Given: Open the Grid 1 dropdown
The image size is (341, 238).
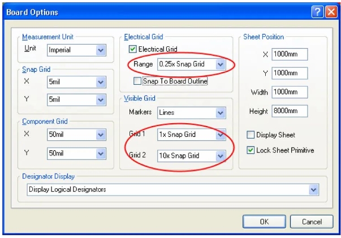Looking at the screenshot, I should (220, 135).
